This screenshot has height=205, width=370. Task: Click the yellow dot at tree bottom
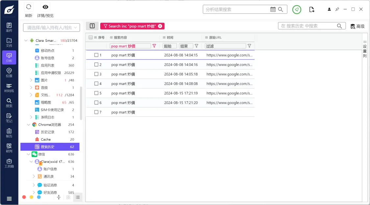point(31,197)
